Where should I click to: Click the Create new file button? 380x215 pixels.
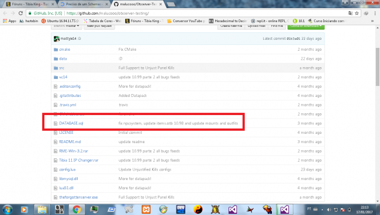pyautogui.click(x=231, y=27)
